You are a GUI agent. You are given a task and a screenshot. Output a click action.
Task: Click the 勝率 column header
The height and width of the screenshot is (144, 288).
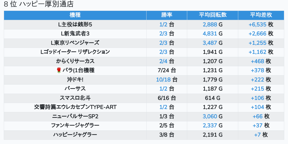pyautogui.click(x=166, y=15)
